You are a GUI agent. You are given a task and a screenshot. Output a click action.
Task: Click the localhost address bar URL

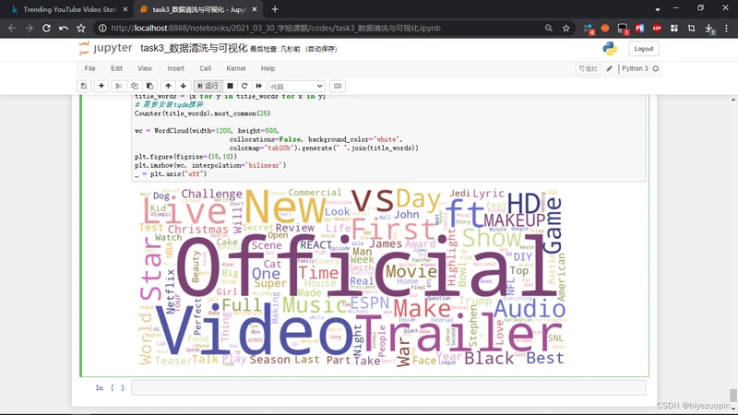pos(276,29)
